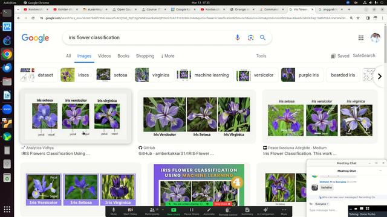The width and height of the screenshot is (387, 217).
Task: Show Applications grid in the dock
Action: [x=7, y=209]
